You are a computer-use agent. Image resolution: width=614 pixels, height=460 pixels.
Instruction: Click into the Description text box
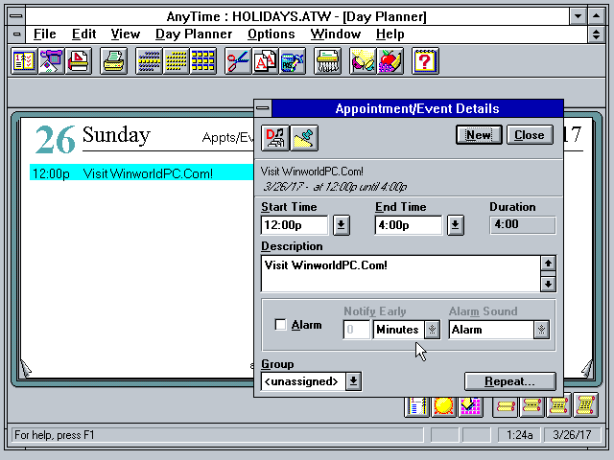click(x=401, y=273)
